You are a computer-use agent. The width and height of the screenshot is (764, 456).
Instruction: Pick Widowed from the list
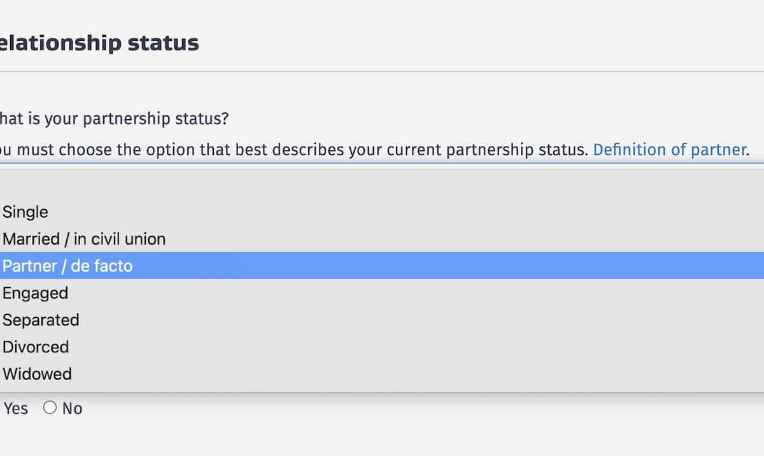point(37,374)
